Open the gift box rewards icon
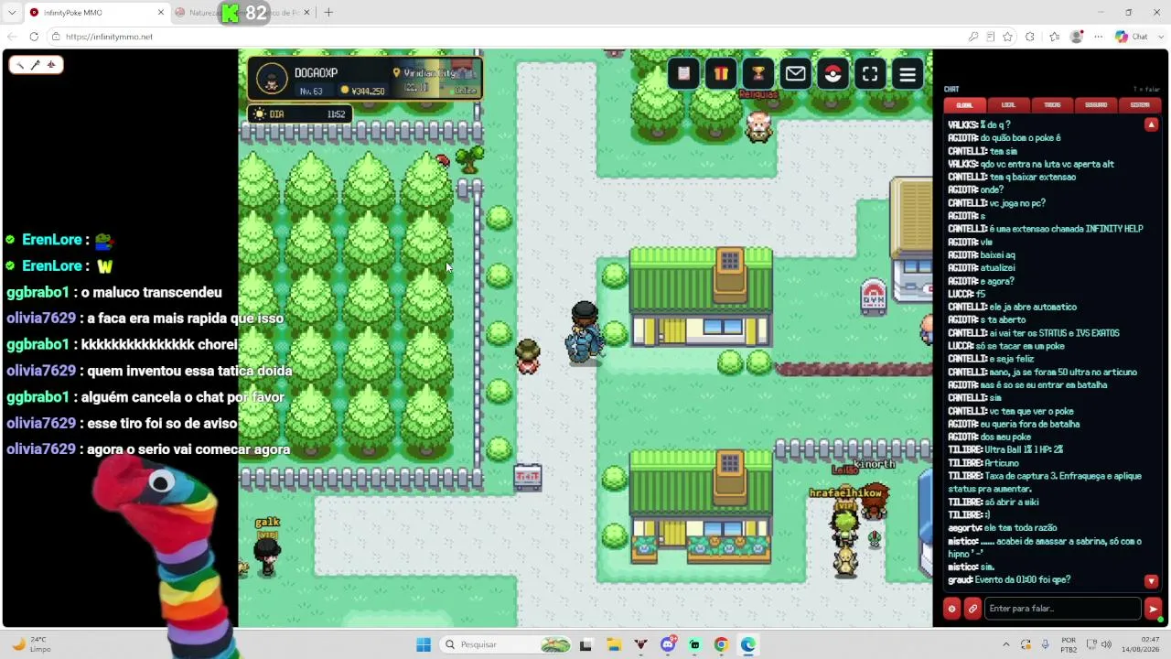This screenshot has width=1171, height=659. (721, 74)
